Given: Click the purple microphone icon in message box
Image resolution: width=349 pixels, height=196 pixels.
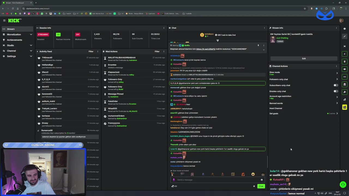Looking at the screenshot, I should tap(174, 180).
